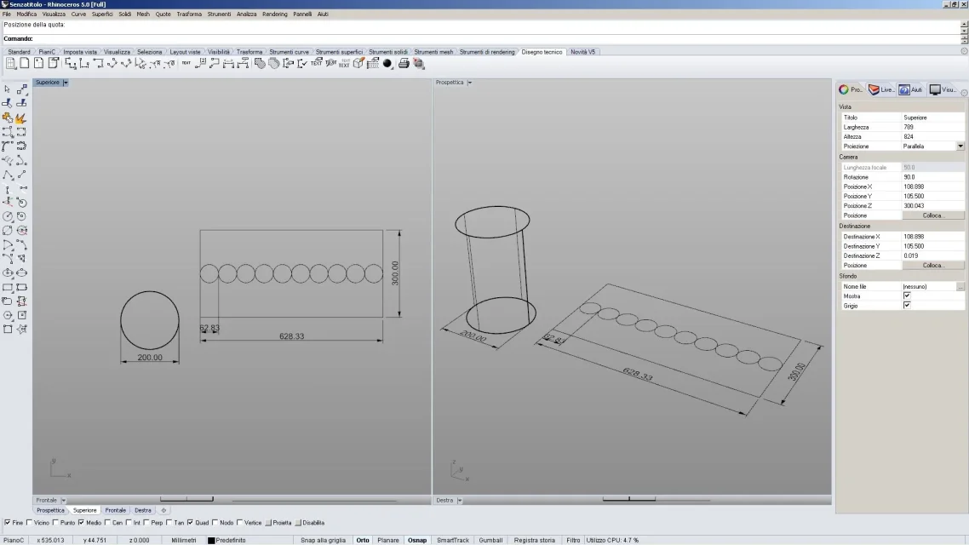Open the Prospettica viewport dropdown arrow

pos(469,83)
